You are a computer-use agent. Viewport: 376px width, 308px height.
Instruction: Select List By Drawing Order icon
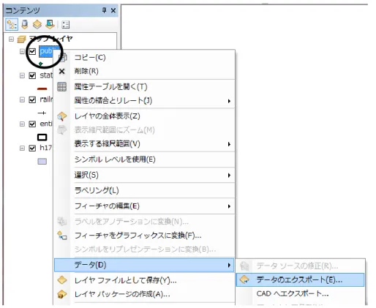click(x=12, y=25)
